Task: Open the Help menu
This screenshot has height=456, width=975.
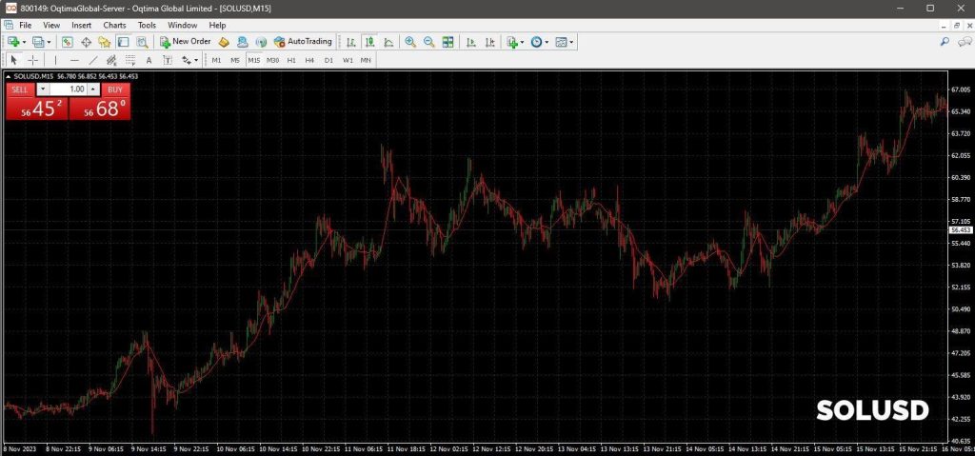Action: point(218,25)
